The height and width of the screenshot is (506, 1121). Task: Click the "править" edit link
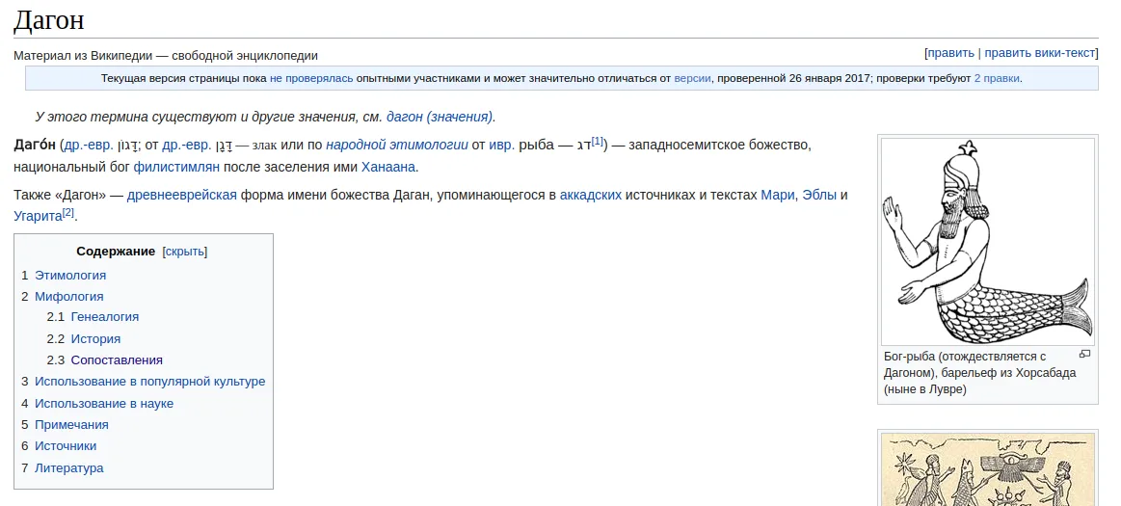[x=950, y=53]
